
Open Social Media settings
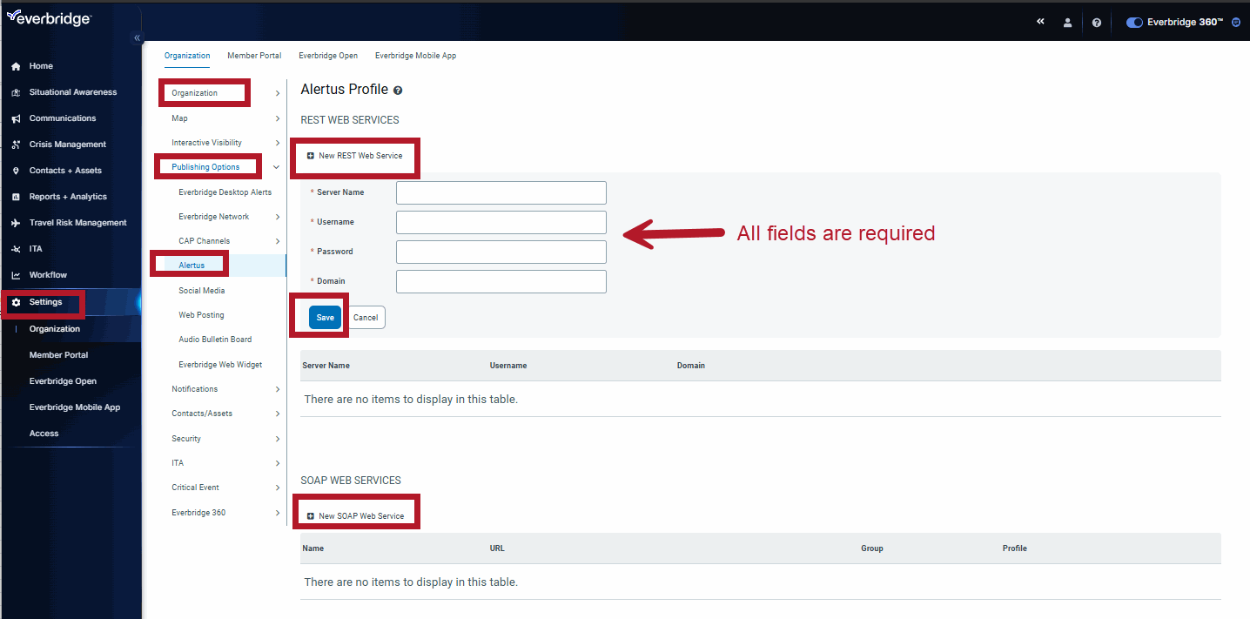click(201, 291)
